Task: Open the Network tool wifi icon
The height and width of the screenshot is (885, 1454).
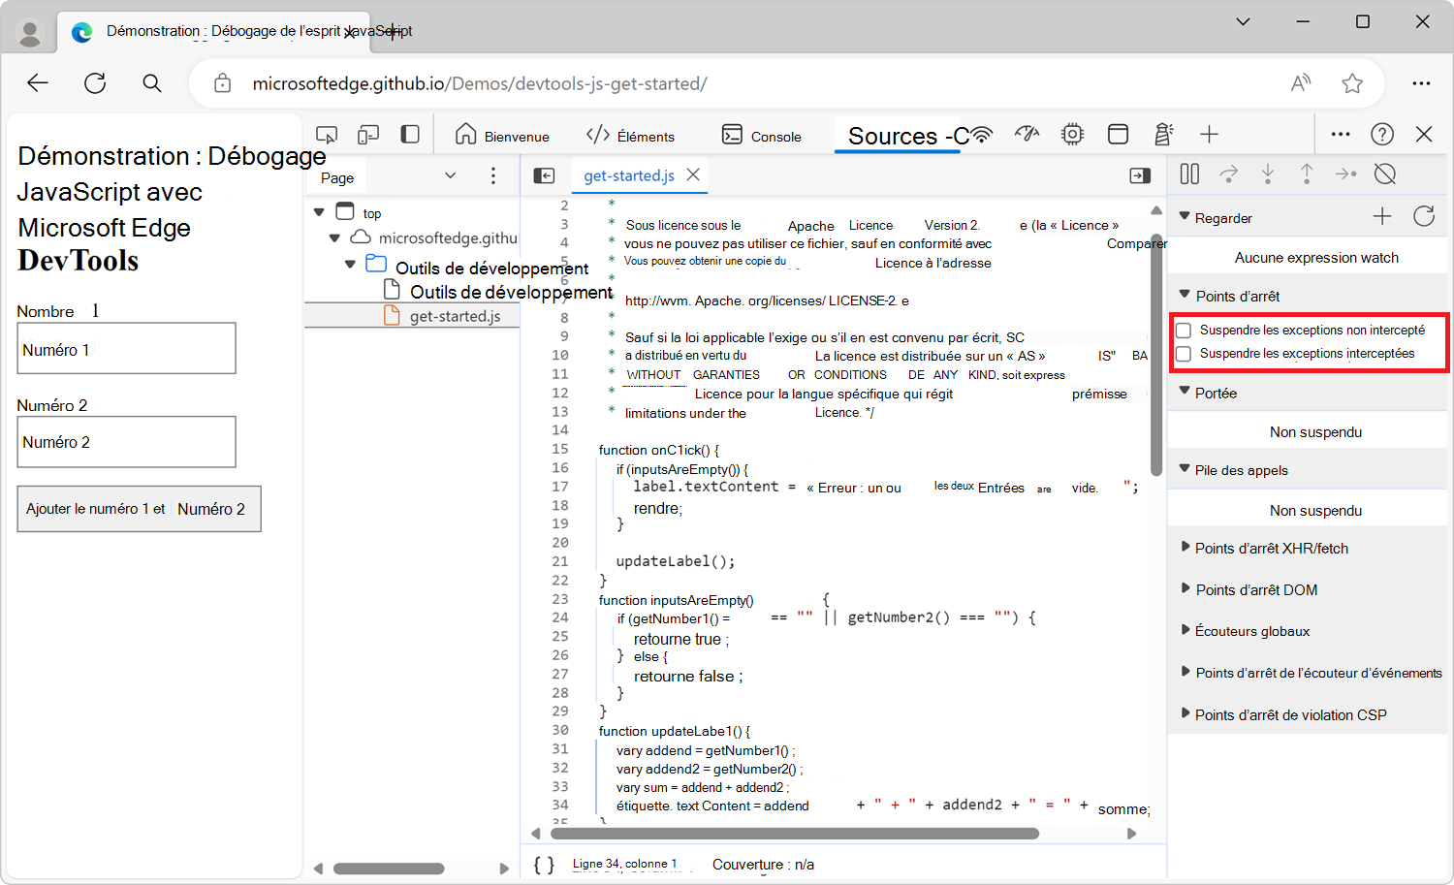Action: tap(982, 135)
